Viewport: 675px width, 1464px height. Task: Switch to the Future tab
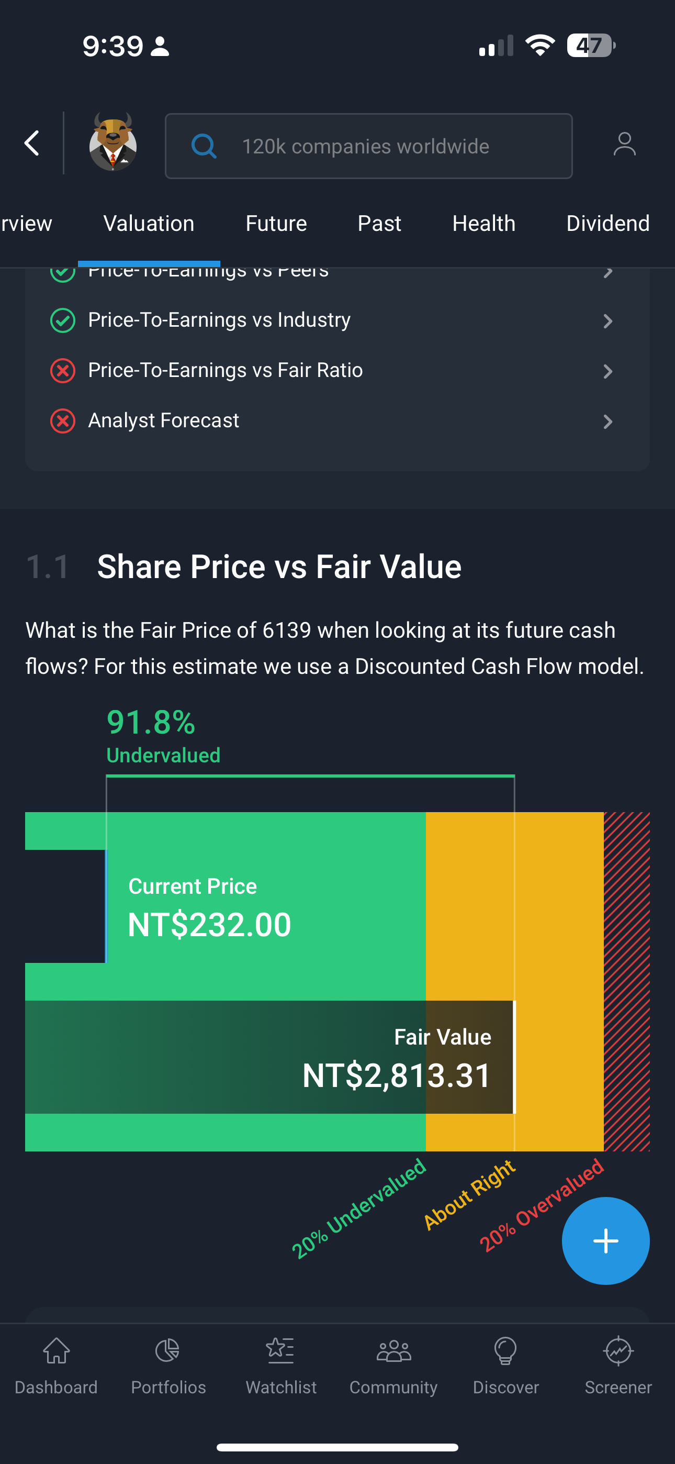point(276,224)
